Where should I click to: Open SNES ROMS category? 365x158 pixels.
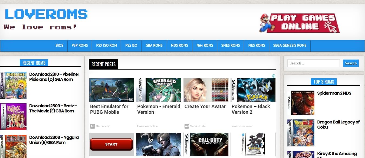pos(231,45)
